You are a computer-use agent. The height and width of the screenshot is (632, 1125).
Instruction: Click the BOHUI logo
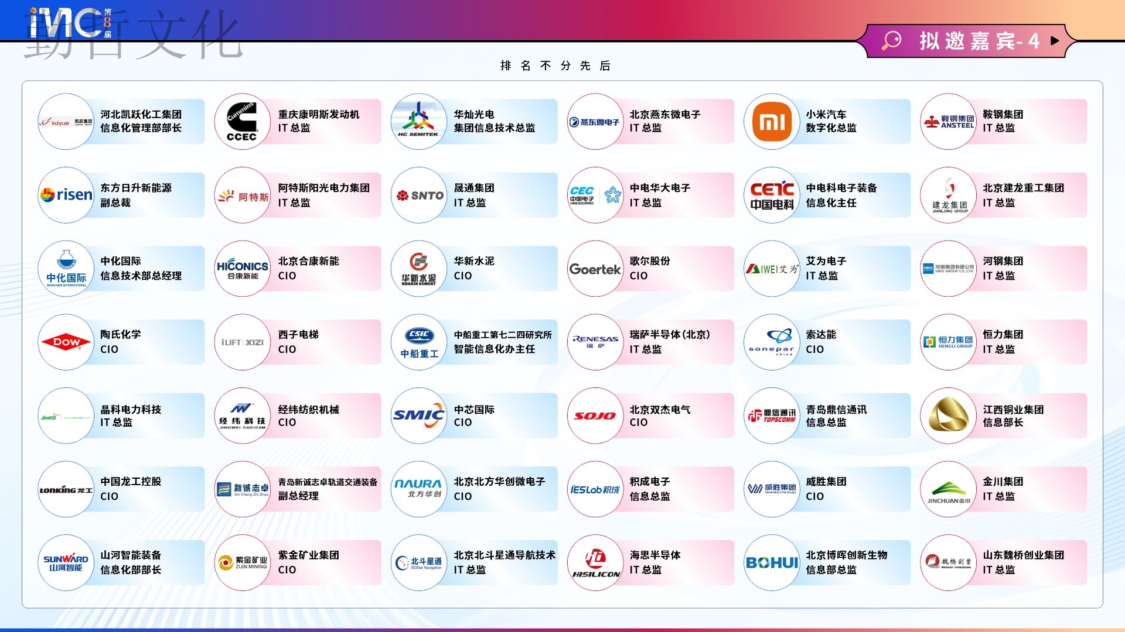click(772, 562)
